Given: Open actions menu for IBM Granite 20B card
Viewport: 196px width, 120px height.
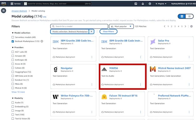Looking at the screenshot, I should tap(92, 57).
